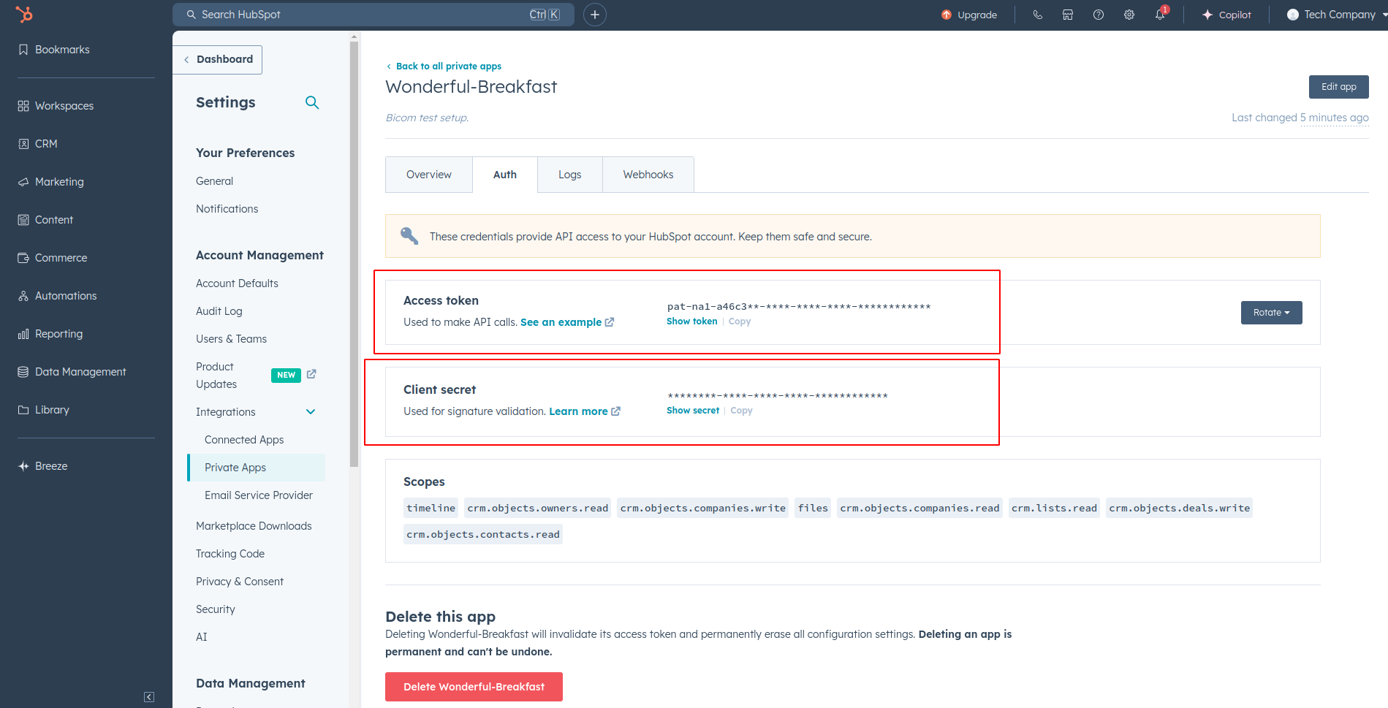1388x708 pixels.
Task: Go back to Dashboard
Action: coord(218,59)
